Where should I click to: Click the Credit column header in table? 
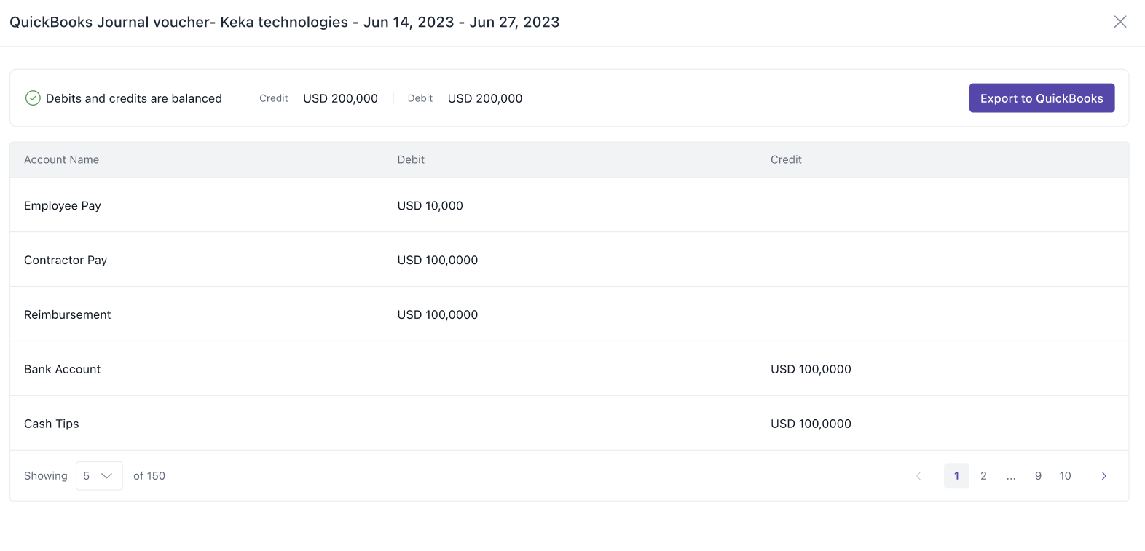click(x=786, y=159)
